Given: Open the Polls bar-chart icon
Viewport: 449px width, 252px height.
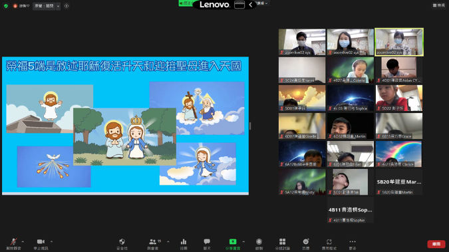Looking at the screenshot, I should point(184,241).
